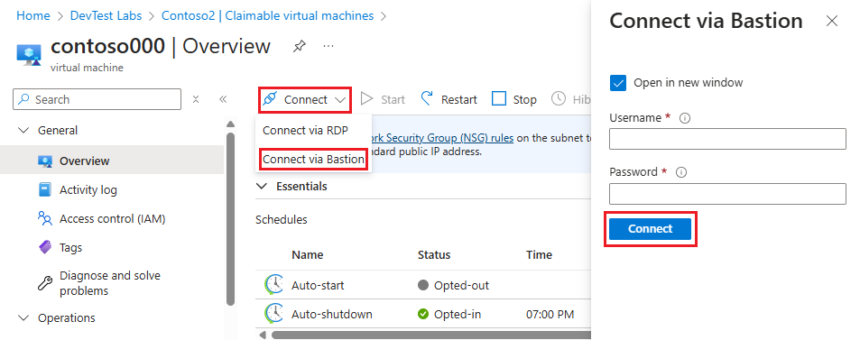Screen dimensions: 860x340
Task: Click the Start play icon
Action: point(367,99)
